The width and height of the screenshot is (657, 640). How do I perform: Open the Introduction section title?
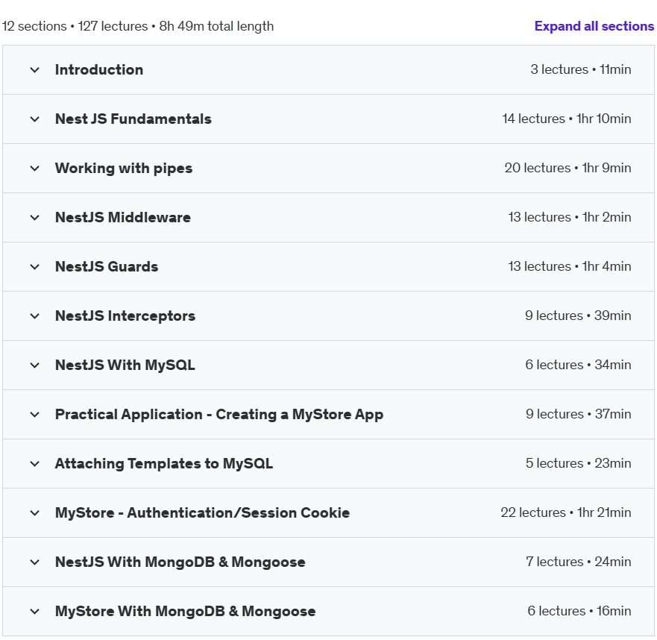pos(99,69)
